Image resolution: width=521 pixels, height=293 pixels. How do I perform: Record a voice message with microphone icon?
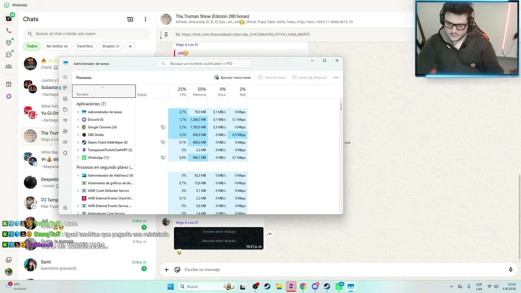[x=510, y=269]
